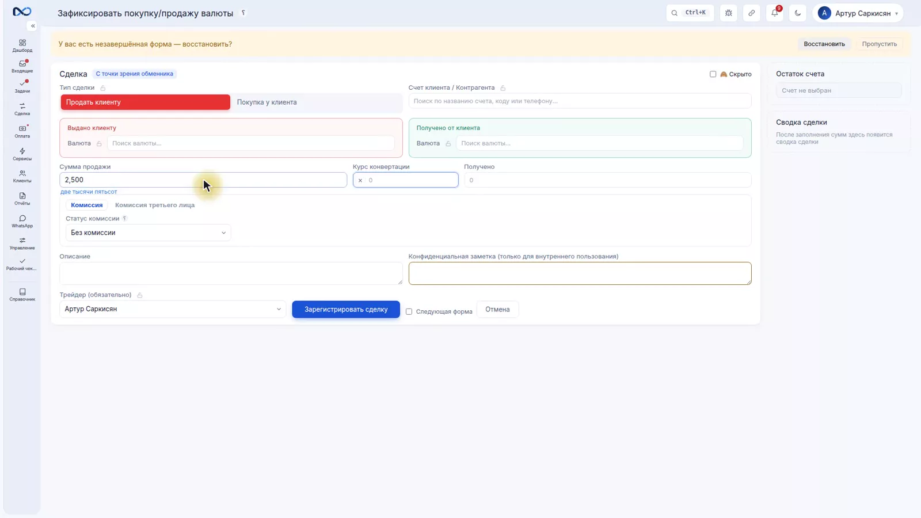Image resolution: width=921 pixels, height=518 pixels.
Task: Open Рабочий чек-лист sidebar item
Action: tap(22, 264)
